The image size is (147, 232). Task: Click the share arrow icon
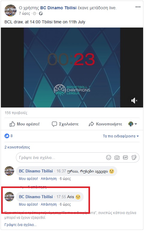point(91,124)
